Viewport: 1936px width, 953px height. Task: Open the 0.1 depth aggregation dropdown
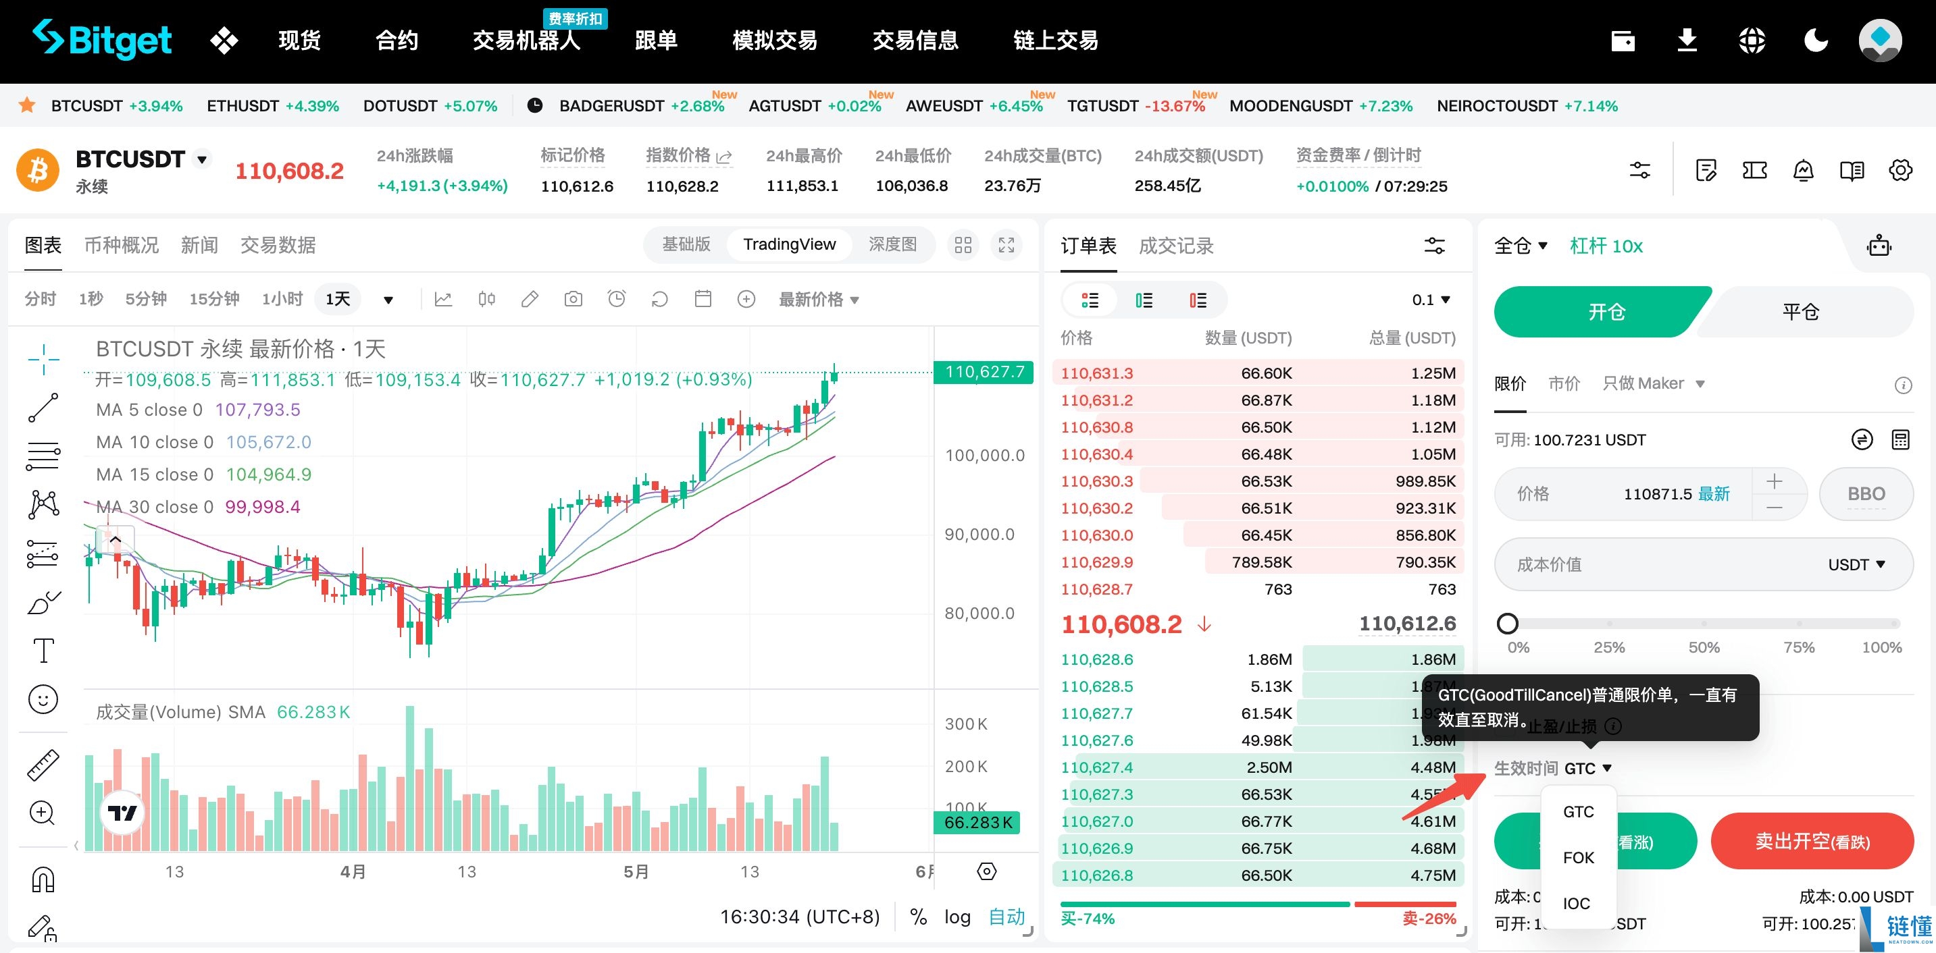[x=1430, y=300]
